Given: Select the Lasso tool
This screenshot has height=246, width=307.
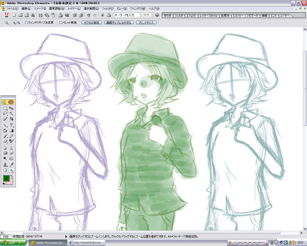Looking at the screenshot, I should coord(5,114).
